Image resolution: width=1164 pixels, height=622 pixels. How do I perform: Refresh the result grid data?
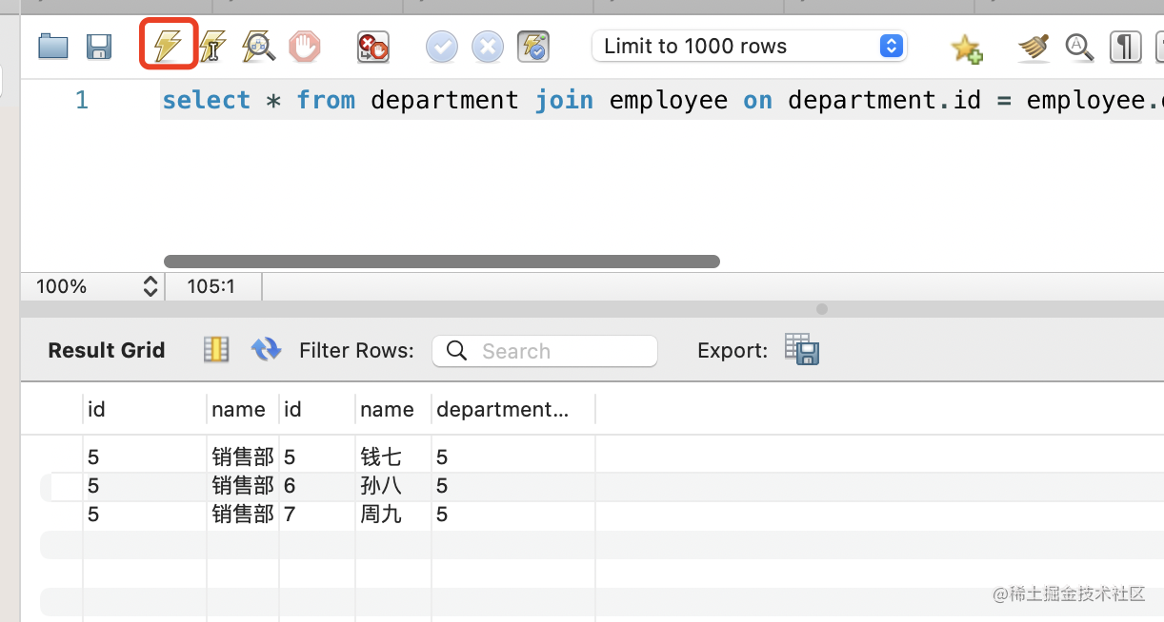pos(266,350)
